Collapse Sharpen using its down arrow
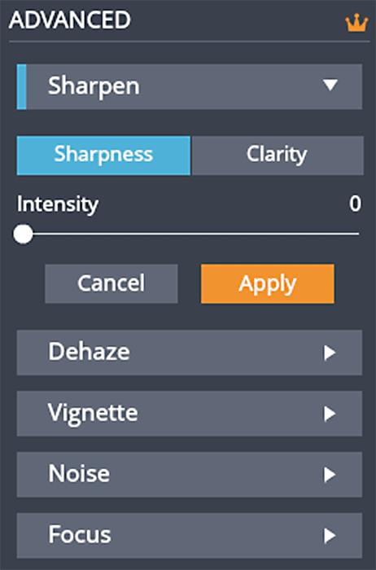376x570 pixels. click(330, 85)
